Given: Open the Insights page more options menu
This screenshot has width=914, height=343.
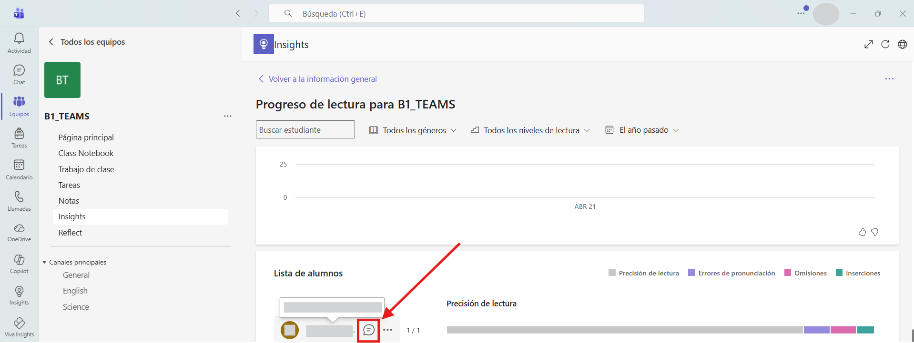Looking at the screenshot, I should [x=889, y=79].
